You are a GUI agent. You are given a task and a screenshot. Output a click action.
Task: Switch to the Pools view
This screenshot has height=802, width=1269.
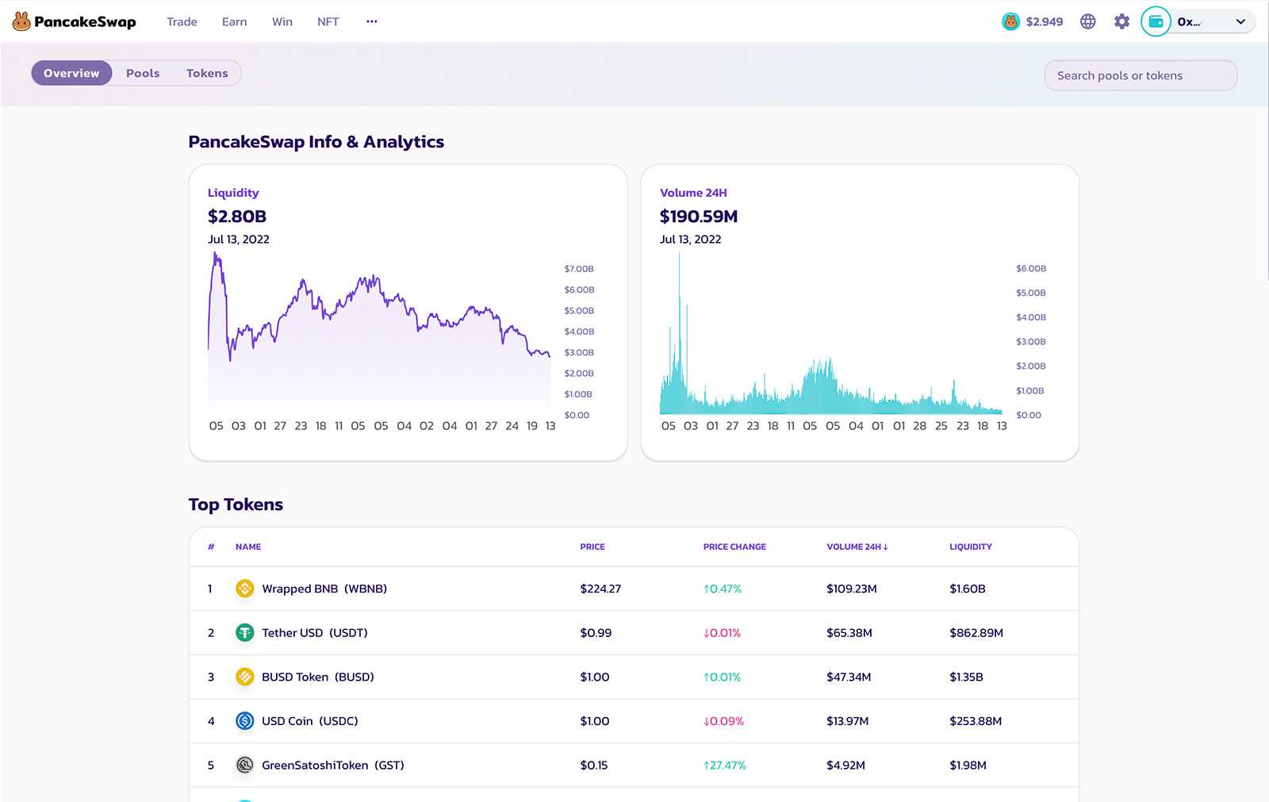pyautogui.click(x=143, y=73)
